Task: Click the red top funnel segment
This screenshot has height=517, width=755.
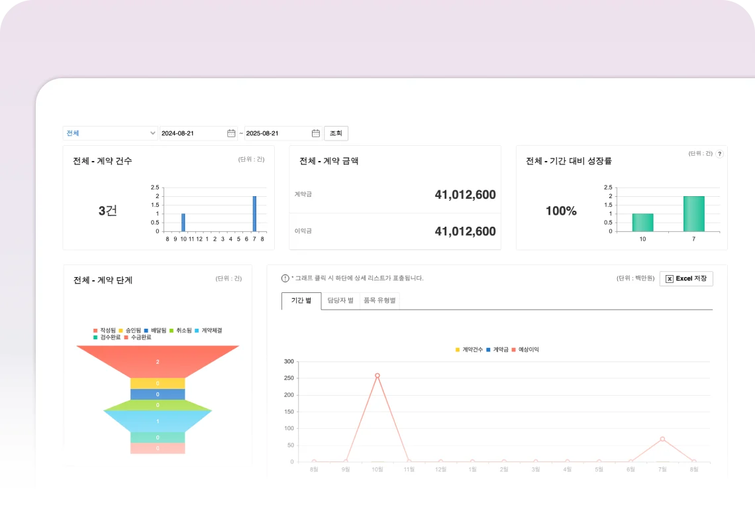Action: (158, 361)
